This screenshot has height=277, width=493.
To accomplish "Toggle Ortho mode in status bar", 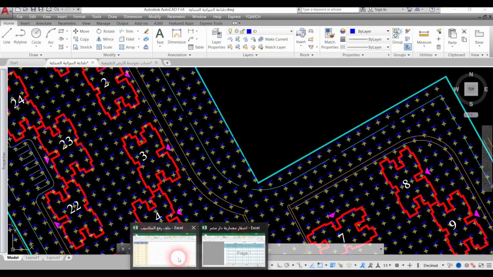I will (279, 265).
